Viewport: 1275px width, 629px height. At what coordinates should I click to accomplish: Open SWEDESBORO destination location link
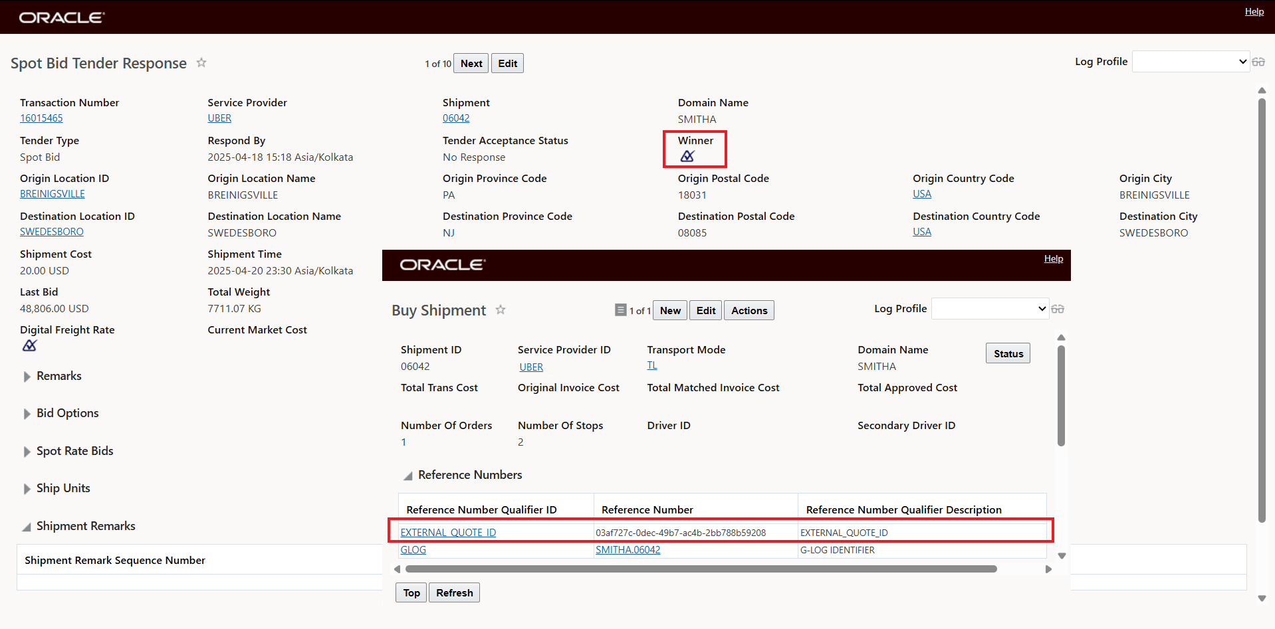(52, 232)
